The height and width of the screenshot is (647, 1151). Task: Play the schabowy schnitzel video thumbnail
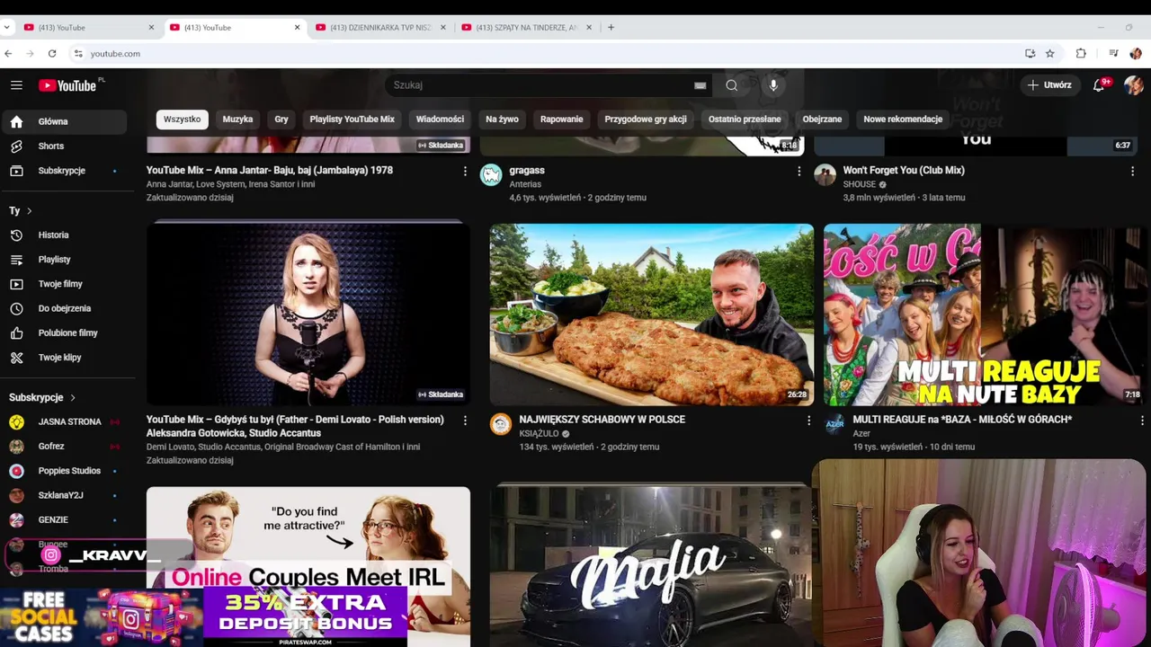[651, 315]
